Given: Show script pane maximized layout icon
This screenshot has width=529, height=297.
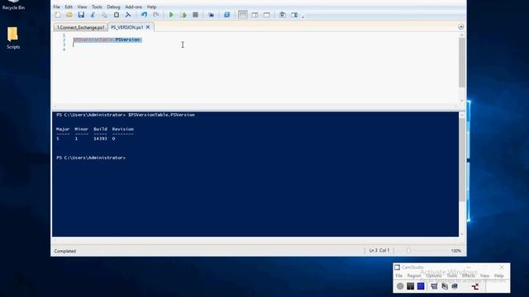Looking at the screenshot, I should coord(266,15).
